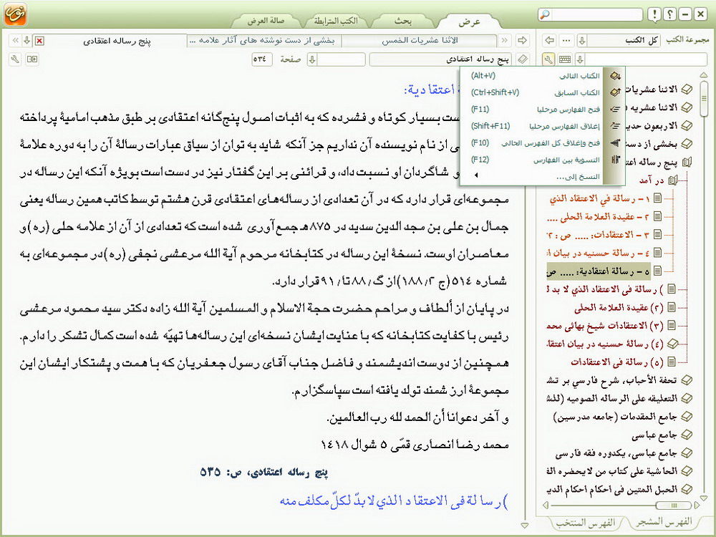Click the equalize-indexes icon (F12) in the menu
The height and width of the screenshot is (537, 716).
(x=614, y=160)
